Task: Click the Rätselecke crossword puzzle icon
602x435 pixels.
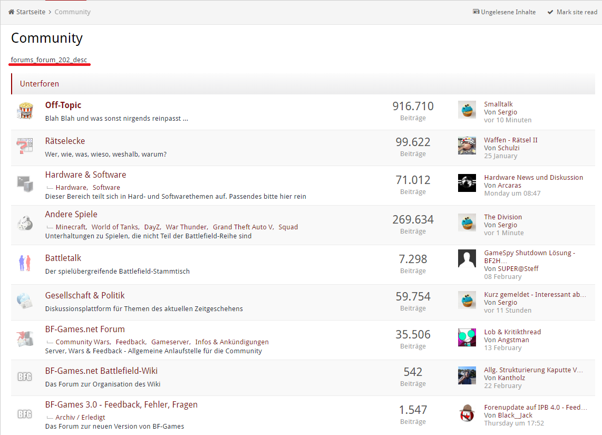Action: (25, 147)
